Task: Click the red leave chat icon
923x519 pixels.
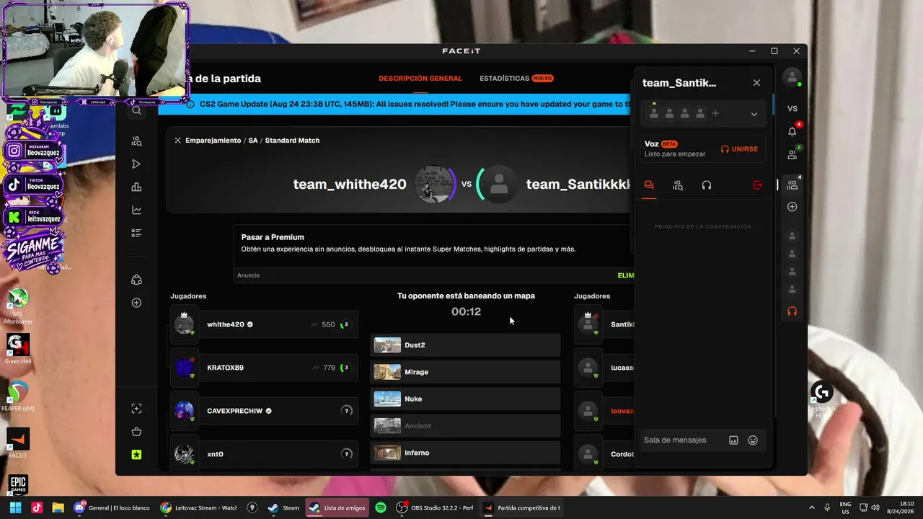Action: 757,185
